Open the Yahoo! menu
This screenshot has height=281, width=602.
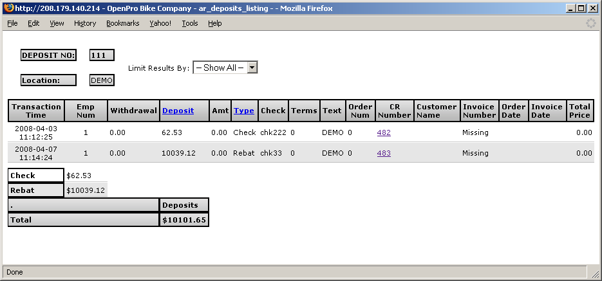[x=160, y=23]
